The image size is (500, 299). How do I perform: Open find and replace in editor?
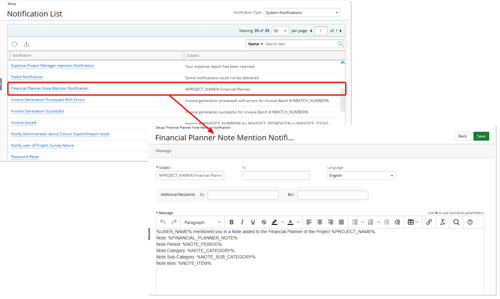tap(456, 222)
